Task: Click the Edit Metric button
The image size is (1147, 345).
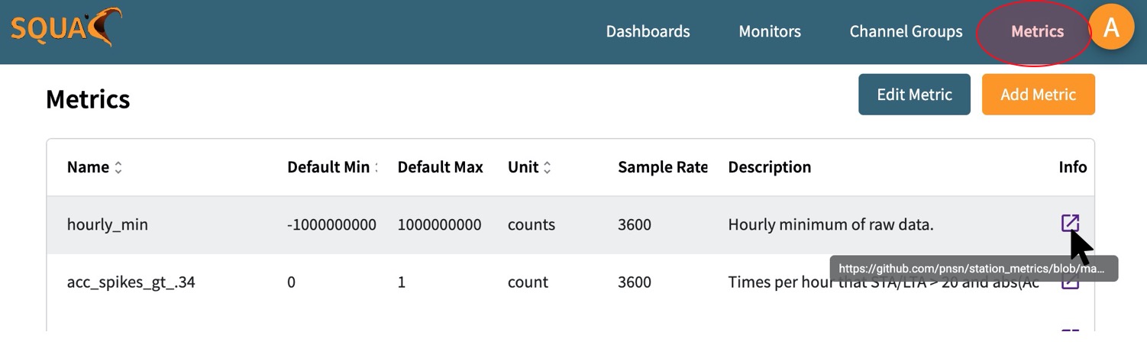Action: [x=914, y=95]
